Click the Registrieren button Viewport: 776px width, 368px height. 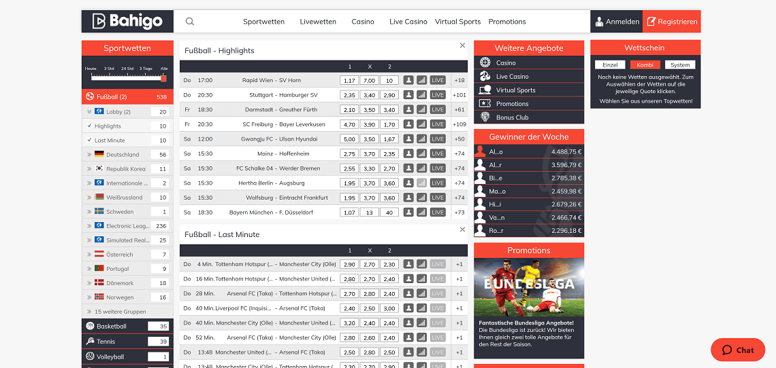pos(672,21)
